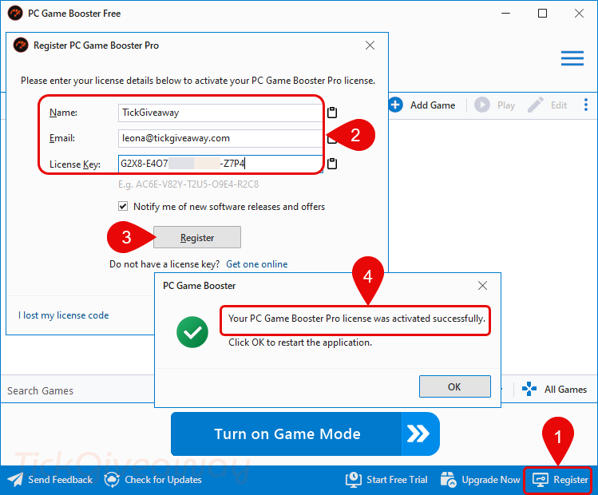Paste into Name using clipboard icon
The height and width of the screenshot is (495, 598).
coord(332,112)
